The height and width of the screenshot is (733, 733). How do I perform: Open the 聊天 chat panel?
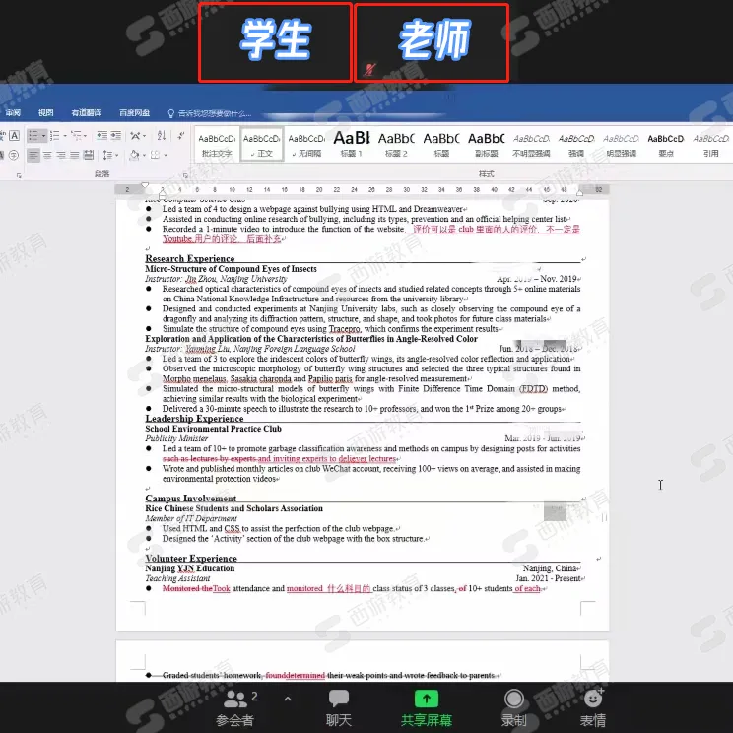click(339, 708)
